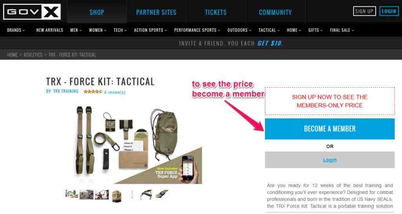Open the main TRX kit product image
The height and width of the screenshot is (214, 402).
point(138,144)
